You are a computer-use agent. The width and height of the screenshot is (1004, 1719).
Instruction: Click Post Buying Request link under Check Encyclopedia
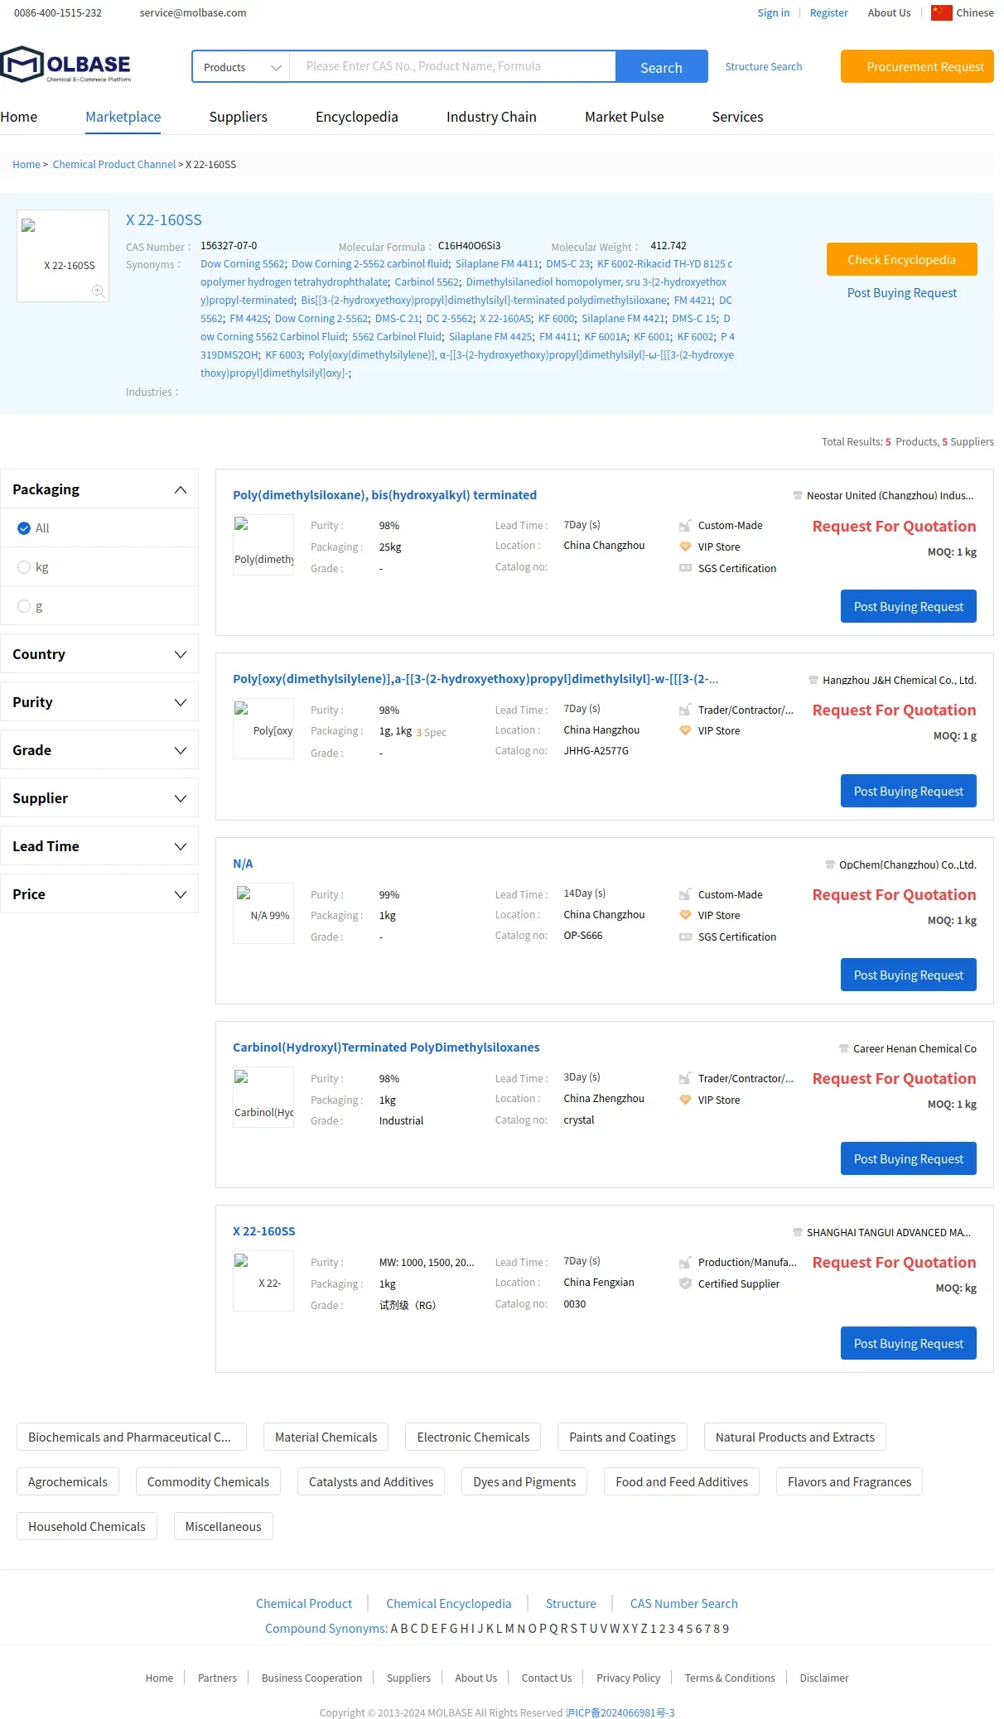901,293
